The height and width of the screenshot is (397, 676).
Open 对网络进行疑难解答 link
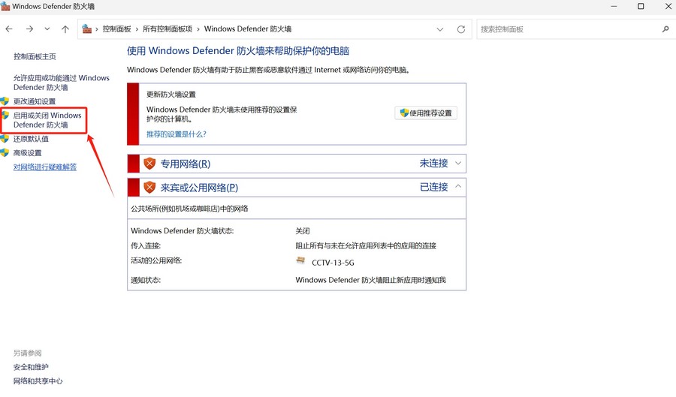tap(45, 167)
